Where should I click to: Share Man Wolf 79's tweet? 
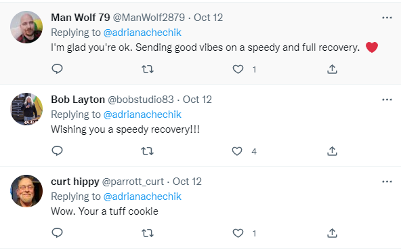click(332, 69)
